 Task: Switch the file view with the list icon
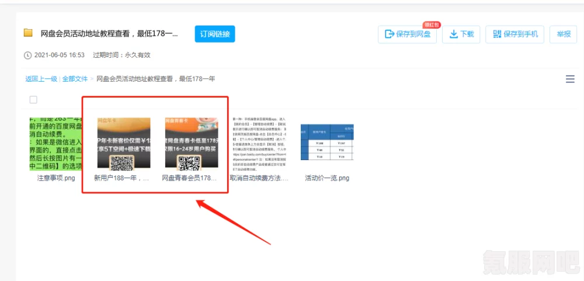pyautogui.click(x=570, y=79)
